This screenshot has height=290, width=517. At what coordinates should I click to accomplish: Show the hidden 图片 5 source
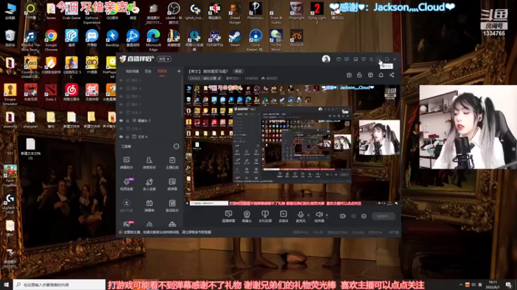tap(121, 80)
